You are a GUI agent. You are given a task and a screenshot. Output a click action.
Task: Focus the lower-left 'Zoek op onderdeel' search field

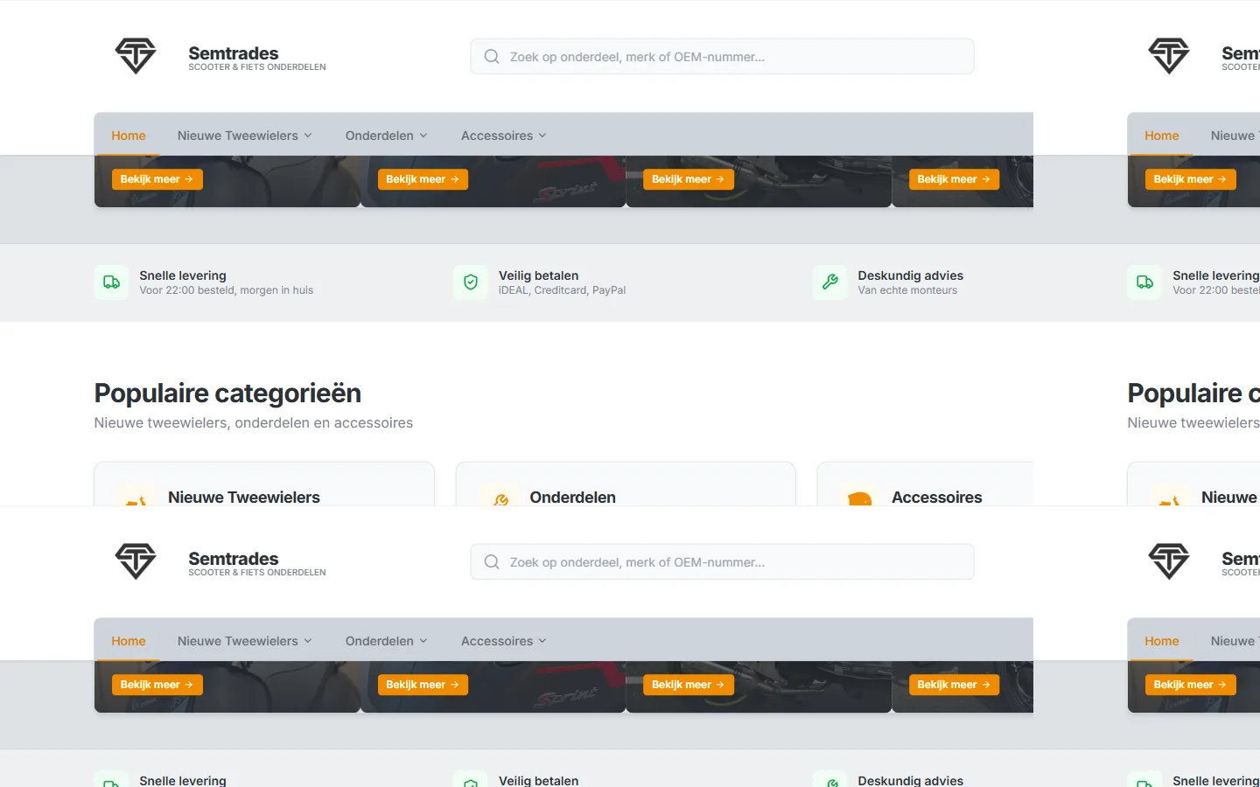point(722,561)
